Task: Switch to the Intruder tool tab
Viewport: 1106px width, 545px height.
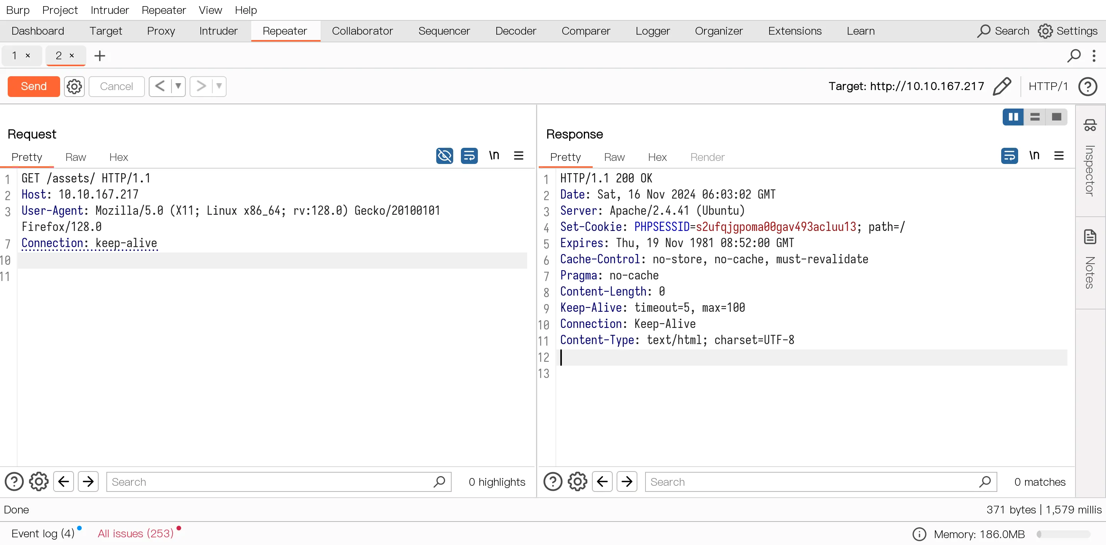Action: pyautogui.click(x=218, y=31)
